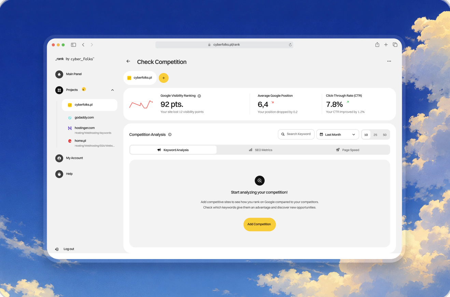Viewport: 450px width, 297px height.
Task: Open the three-dot more options menu
Action: [x=389, y=62]
